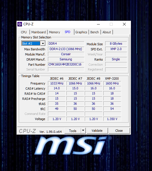
Task: Click the 15.0 CAS# Latency cell
Action: 75,88
